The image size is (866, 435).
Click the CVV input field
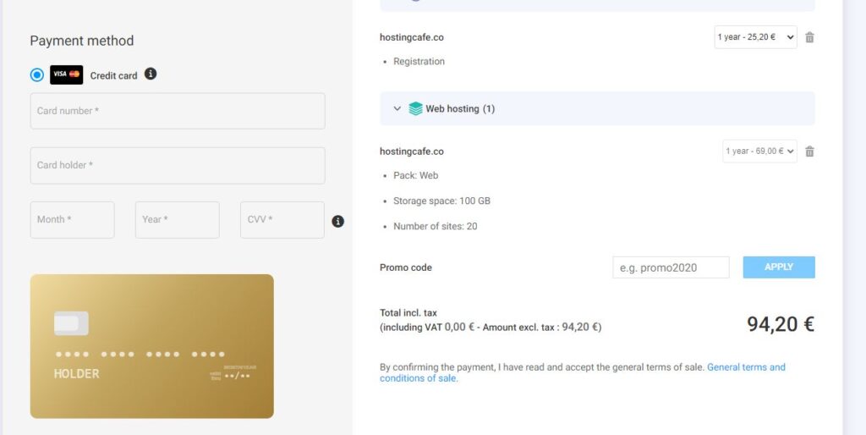point(282,220)
